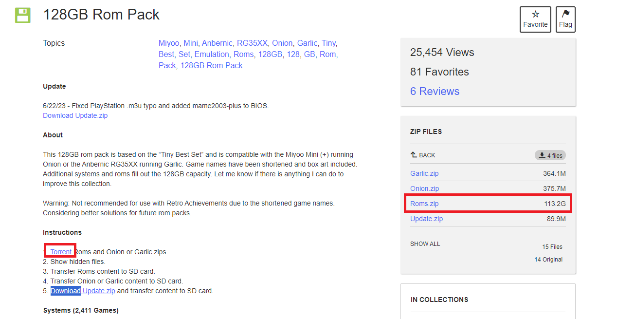Open the Emulation, topic link
This screenshot has height=319, width=635.
pos(213,54)
